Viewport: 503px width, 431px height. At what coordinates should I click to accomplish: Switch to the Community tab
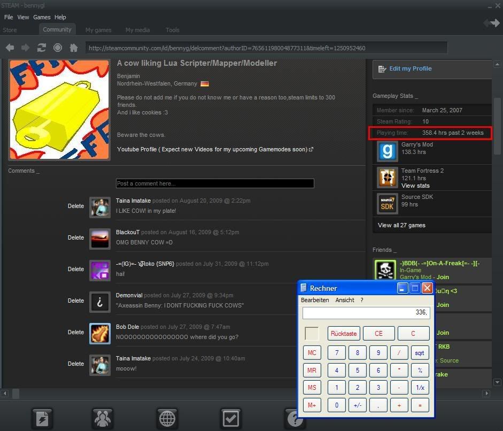pos(57,29)
